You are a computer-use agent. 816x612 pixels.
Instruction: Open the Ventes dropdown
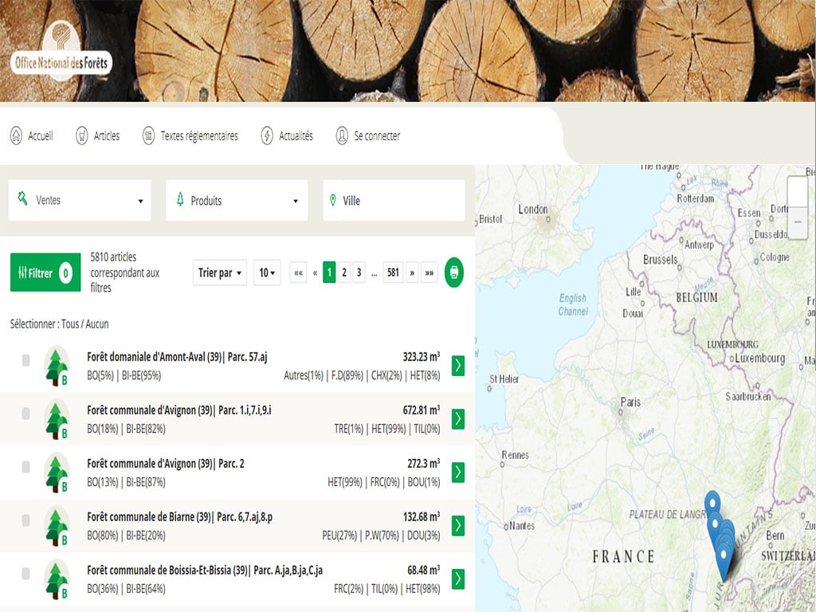(80, 200)
